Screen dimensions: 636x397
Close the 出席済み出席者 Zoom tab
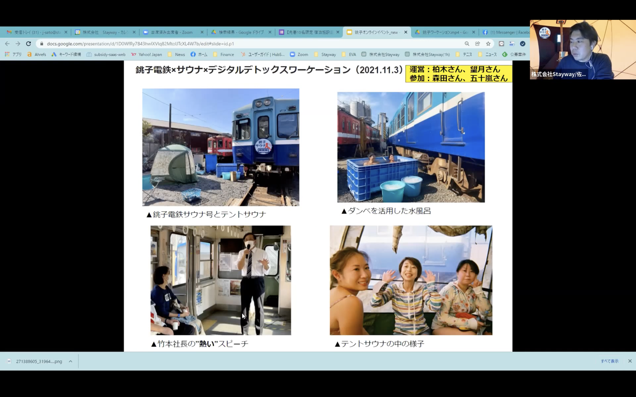[202, 32]
